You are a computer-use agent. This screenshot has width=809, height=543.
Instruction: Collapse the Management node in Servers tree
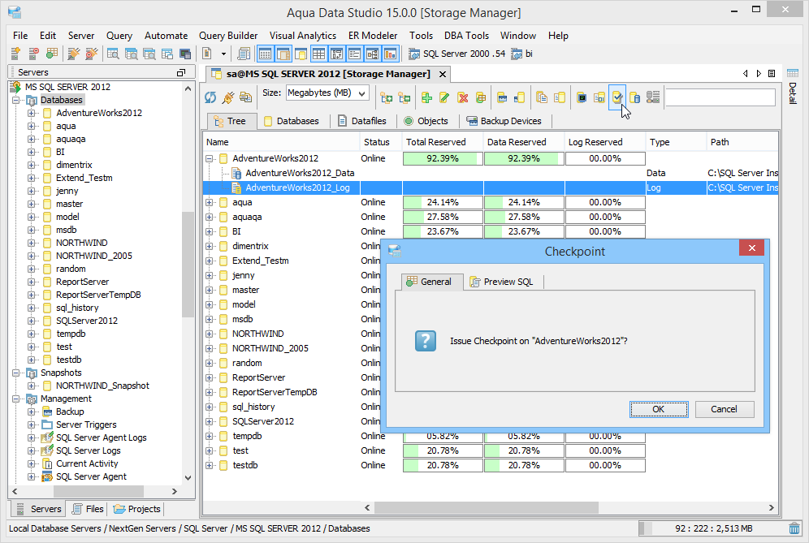pyautogui.click(x=16, y=399)
